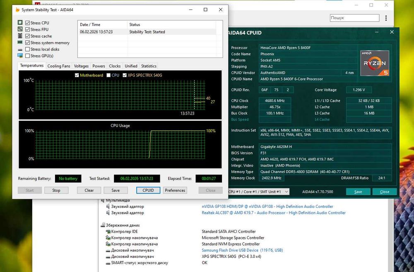Click Close in the CPUID window

(x=385, y=192)
